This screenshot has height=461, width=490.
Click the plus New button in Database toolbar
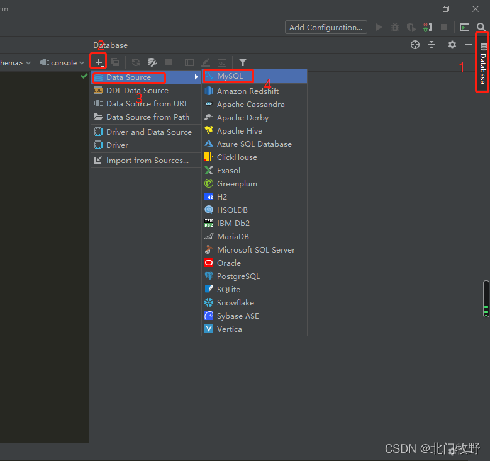[99, 62]
